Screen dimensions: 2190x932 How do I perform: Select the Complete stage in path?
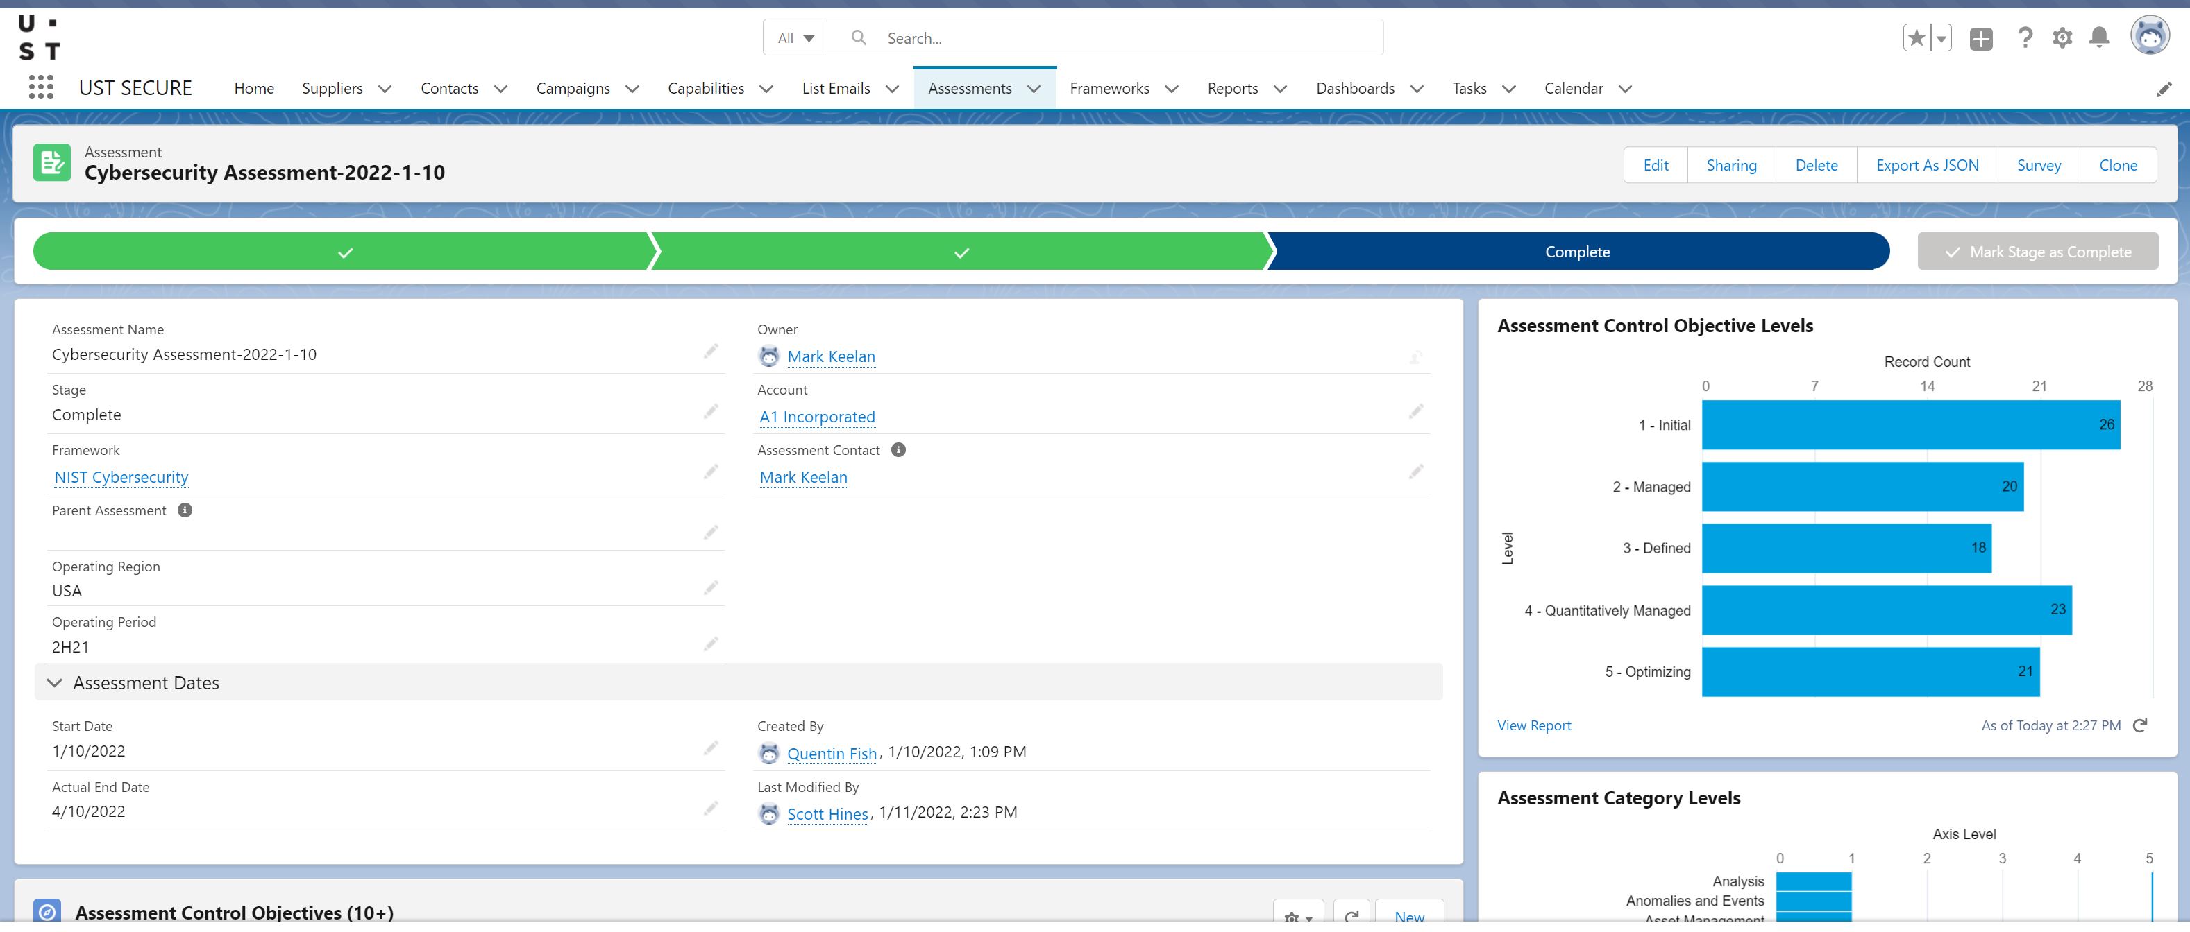click(x=1578, y=252)
